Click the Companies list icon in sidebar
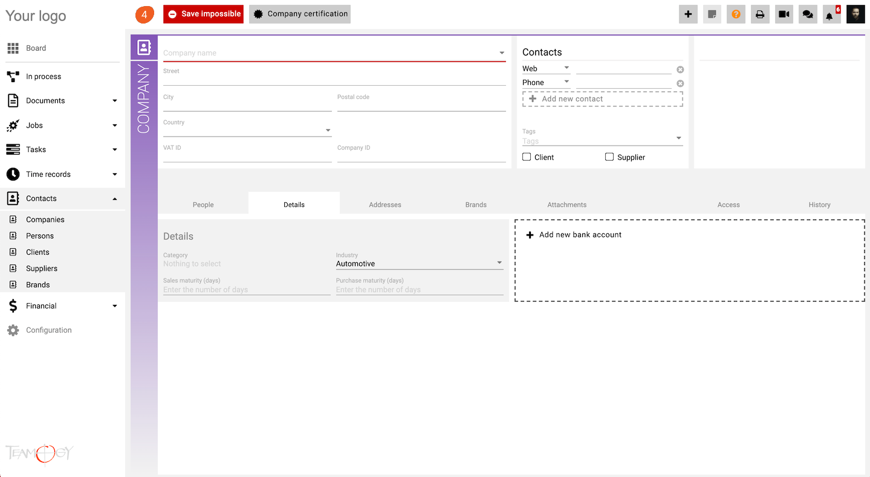The image size is (870, 477). coord(13,220)
